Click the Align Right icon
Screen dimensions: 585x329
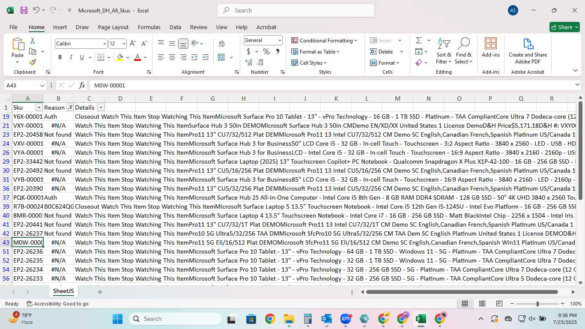(183, 57)
